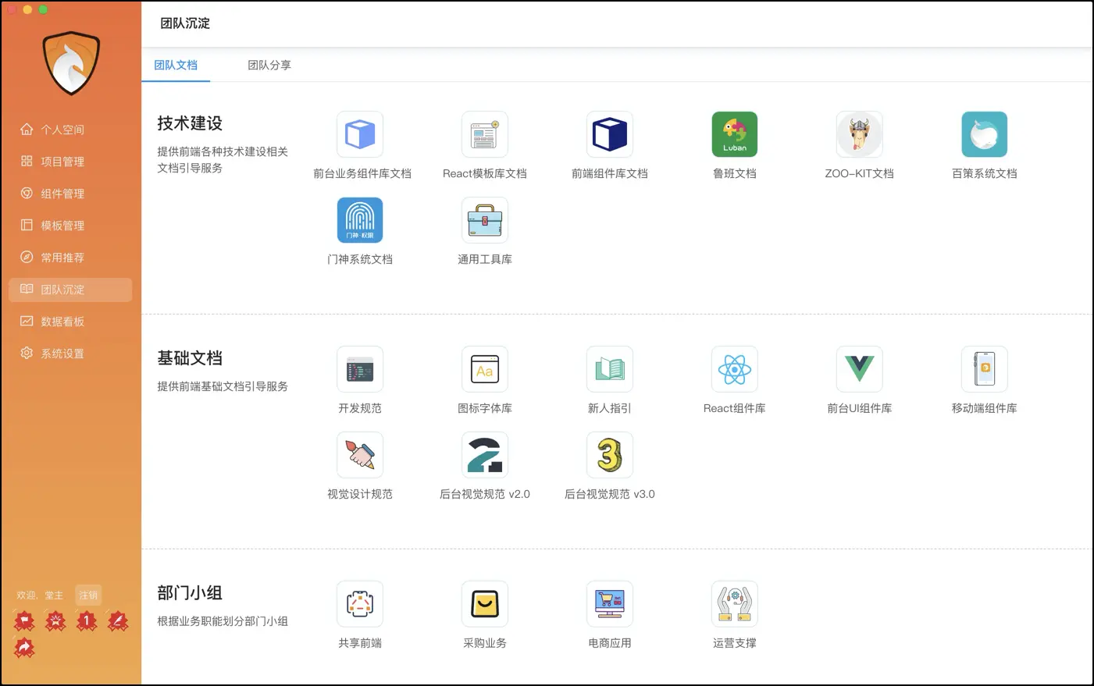Click the 提供前端基础文档引导服务 description
Screen dimensions: 1094x686
click(x=223, y=387)
